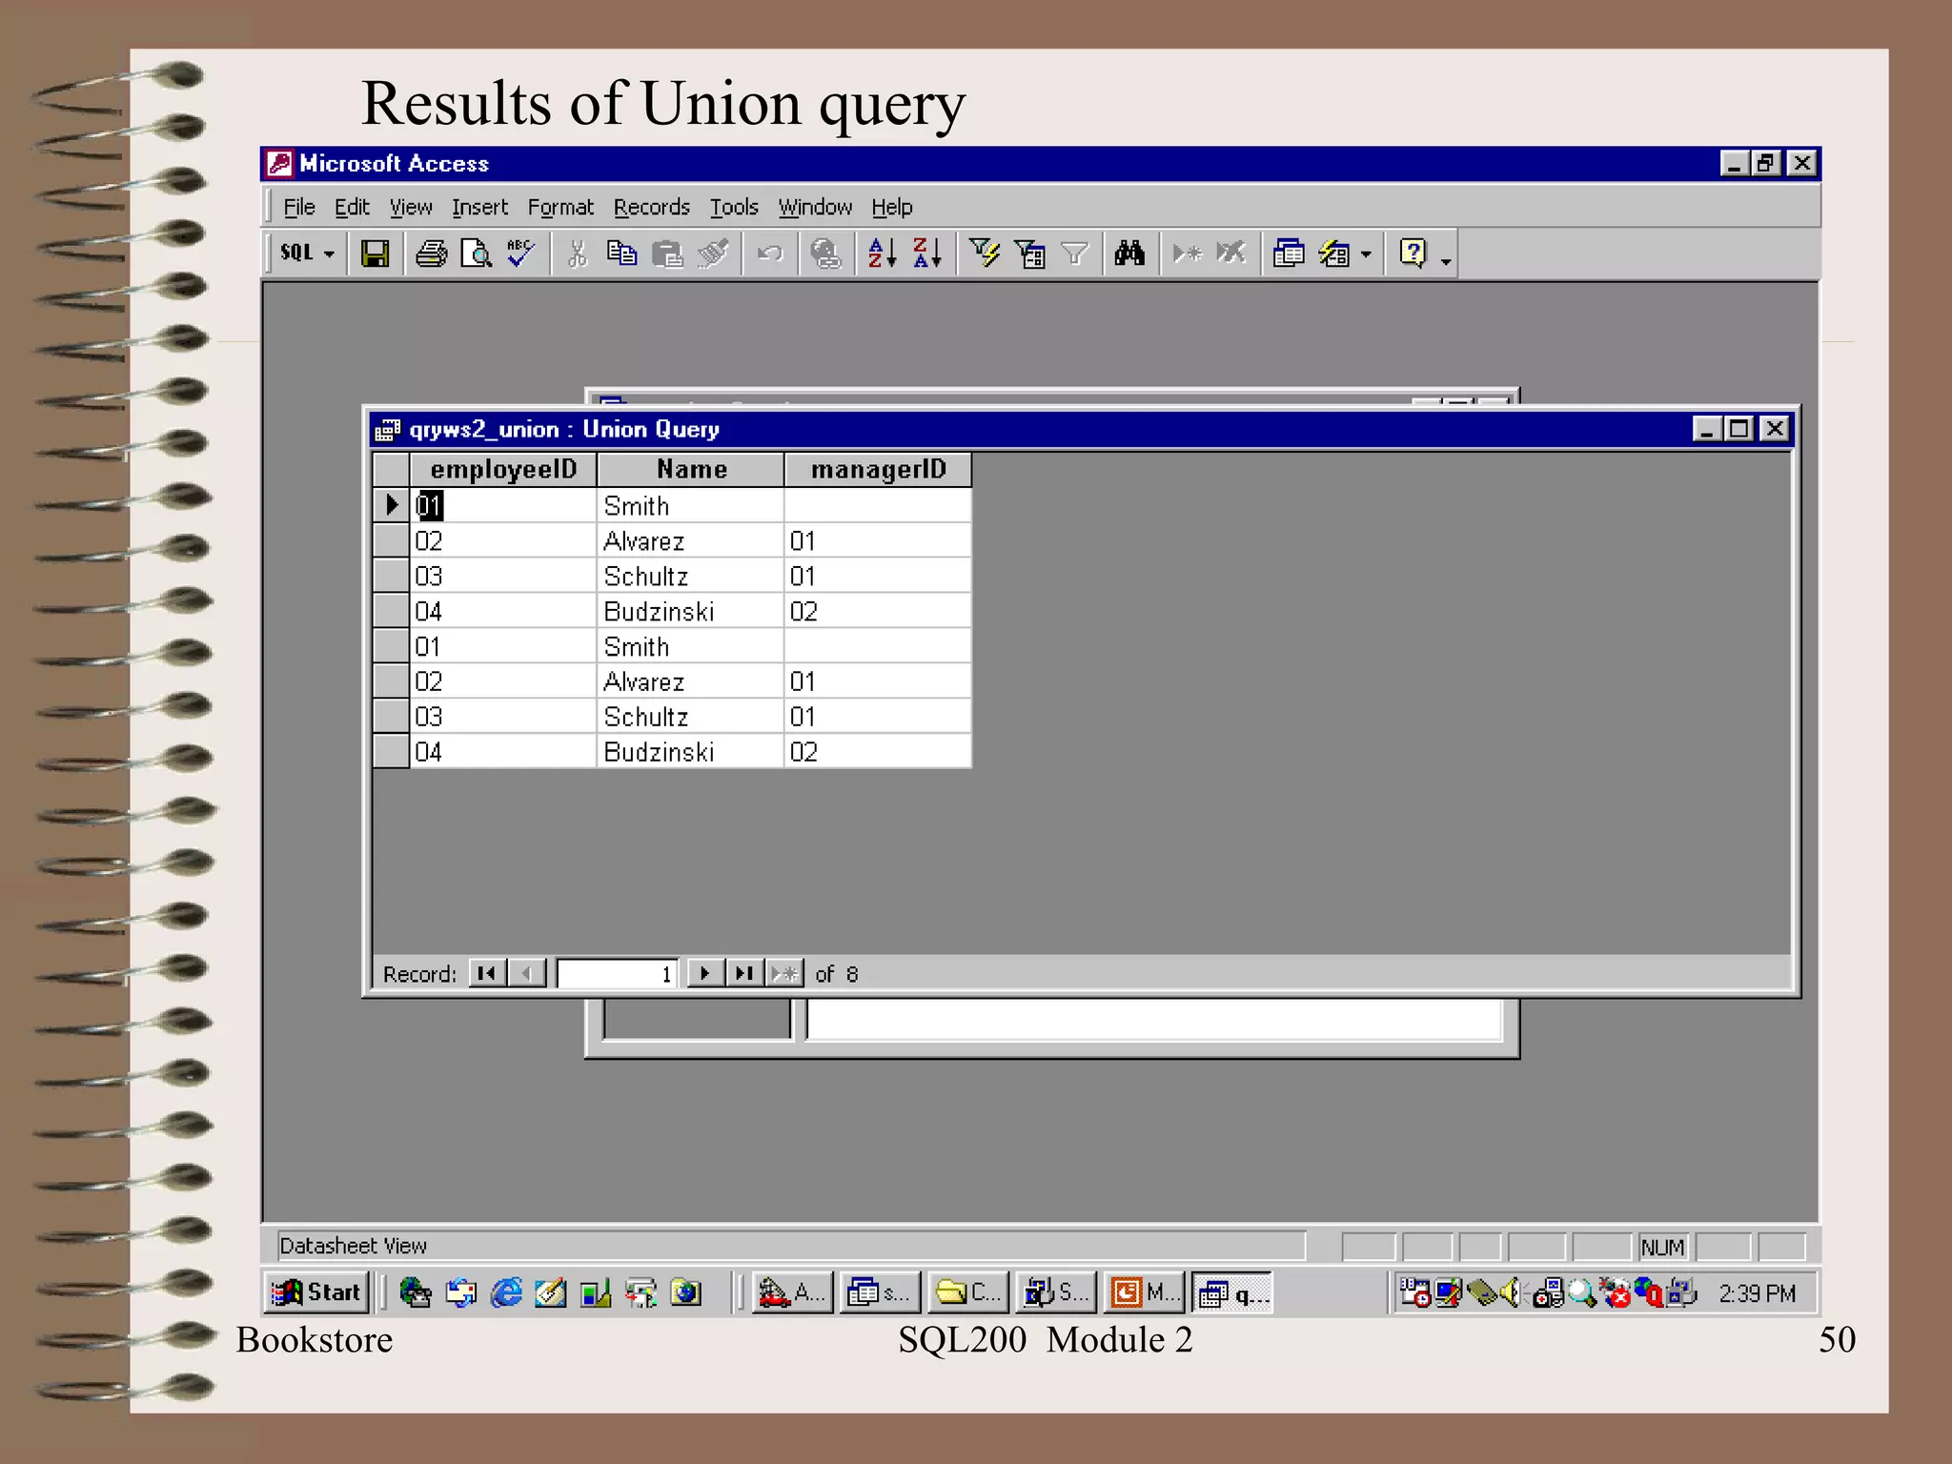Sort records ascending A to Z

[882, 254]
